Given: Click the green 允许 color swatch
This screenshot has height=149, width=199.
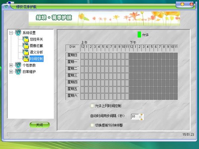Looking at the screenshot, I should click(139, 35).
